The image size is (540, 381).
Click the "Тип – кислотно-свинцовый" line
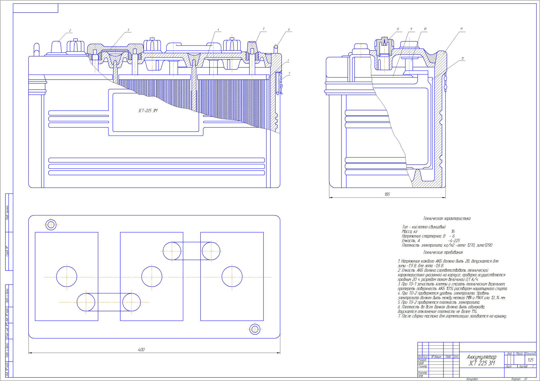pyautogui.click(x=424, y=227)
